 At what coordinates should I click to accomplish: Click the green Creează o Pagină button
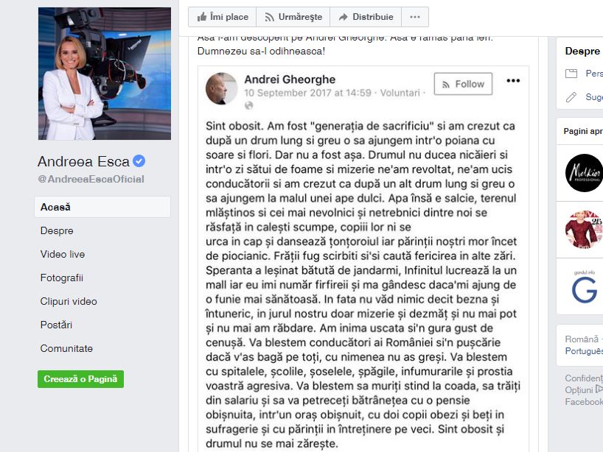[81, 379]
